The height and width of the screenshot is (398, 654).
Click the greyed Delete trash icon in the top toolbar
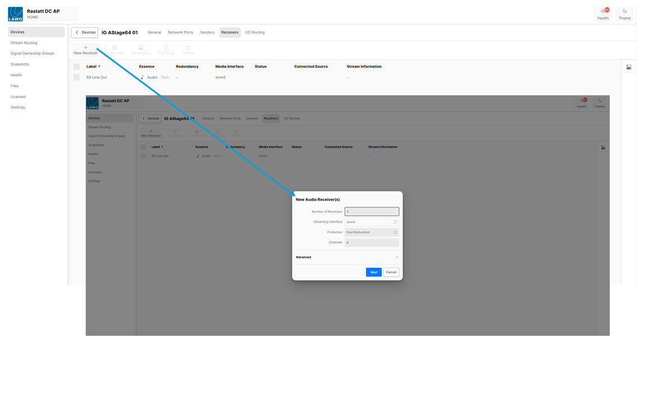tap(188, 48)
